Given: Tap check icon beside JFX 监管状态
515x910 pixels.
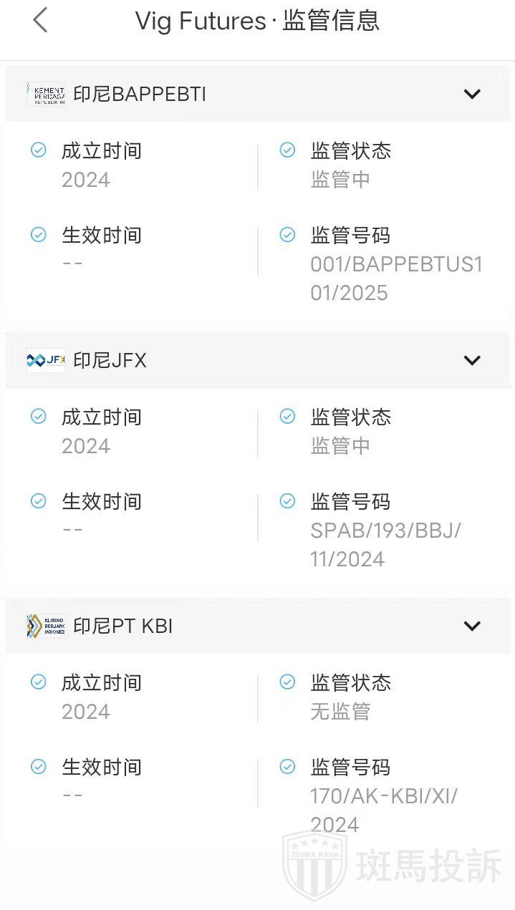Looking at the screenshot, I should point(287,417).
